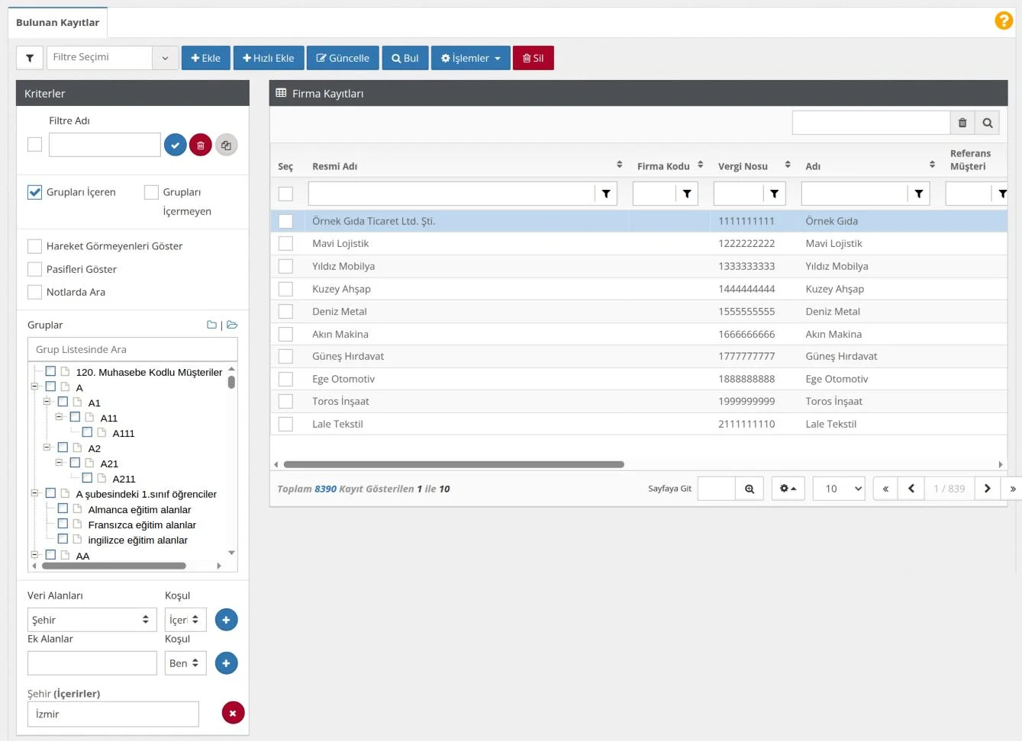Click the Firma Kayıtları horizontal scrollbar
Screen dimensions: 1022x741
point(454,464)
